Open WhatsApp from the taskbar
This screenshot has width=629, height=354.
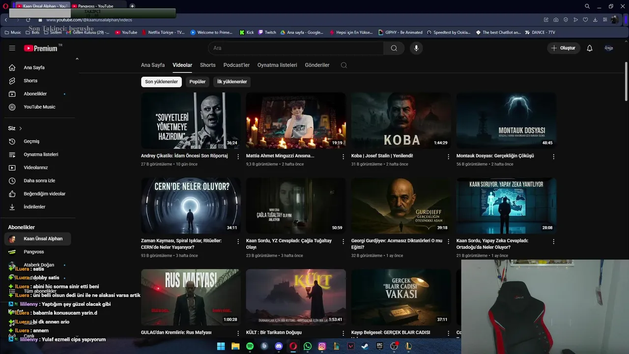pyautogui.click(x=308, y=346)
